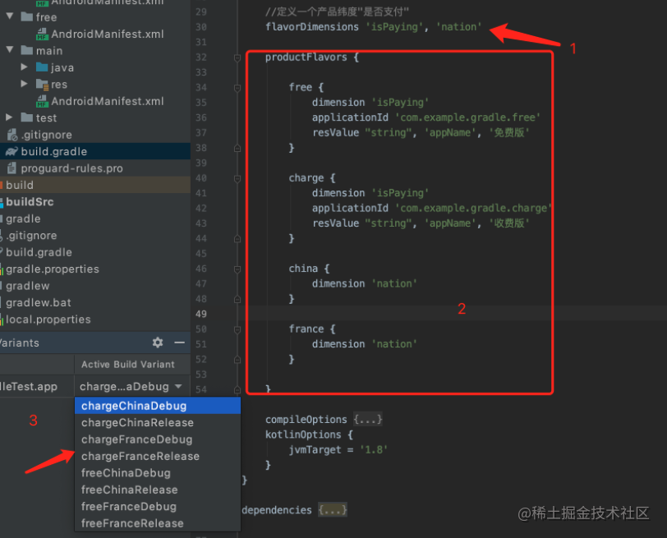
Task: Click line number 49 in gutter
Action: click(201, 314)
